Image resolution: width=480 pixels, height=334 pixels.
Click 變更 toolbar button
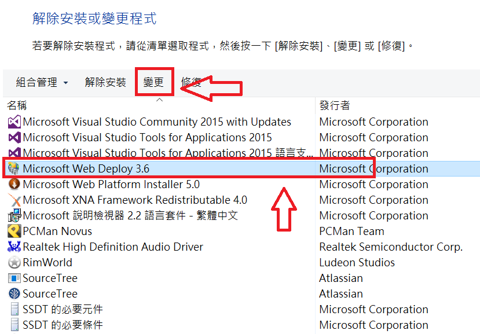[153, 82]
